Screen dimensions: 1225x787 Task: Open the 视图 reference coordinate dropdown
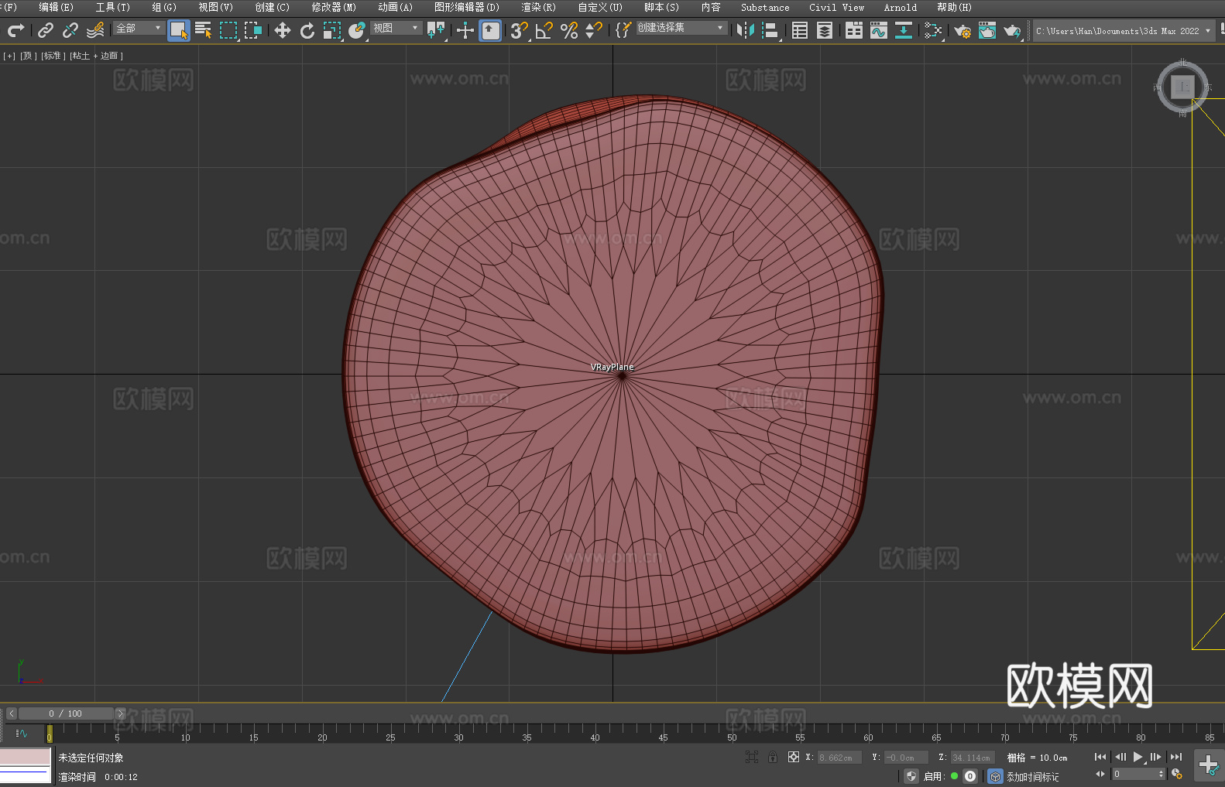396,28
